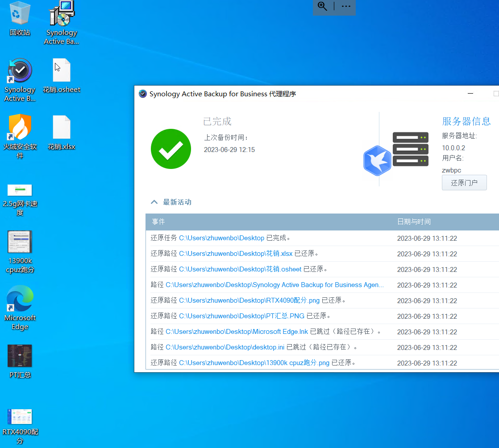Open the RTX4090配分.png path link
Image resolution: width=499 pixels, height=448 pixels.
[249, 300]
